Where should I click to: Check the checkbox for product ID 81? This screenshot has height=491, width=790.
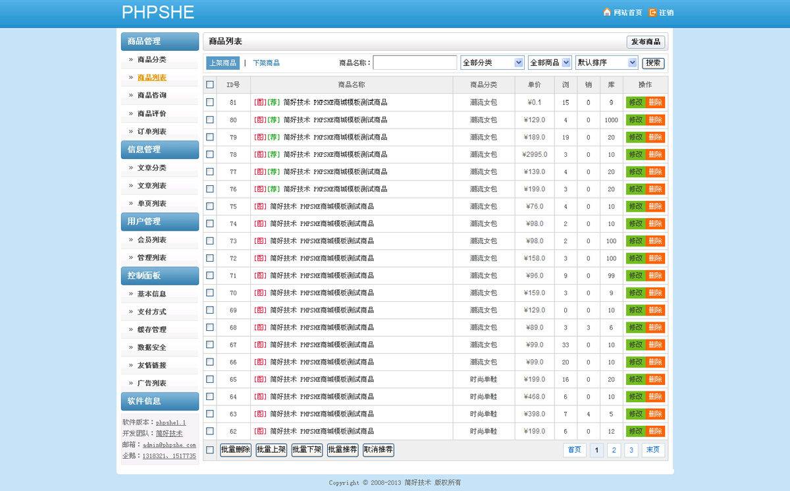click(x=209, y=102)
